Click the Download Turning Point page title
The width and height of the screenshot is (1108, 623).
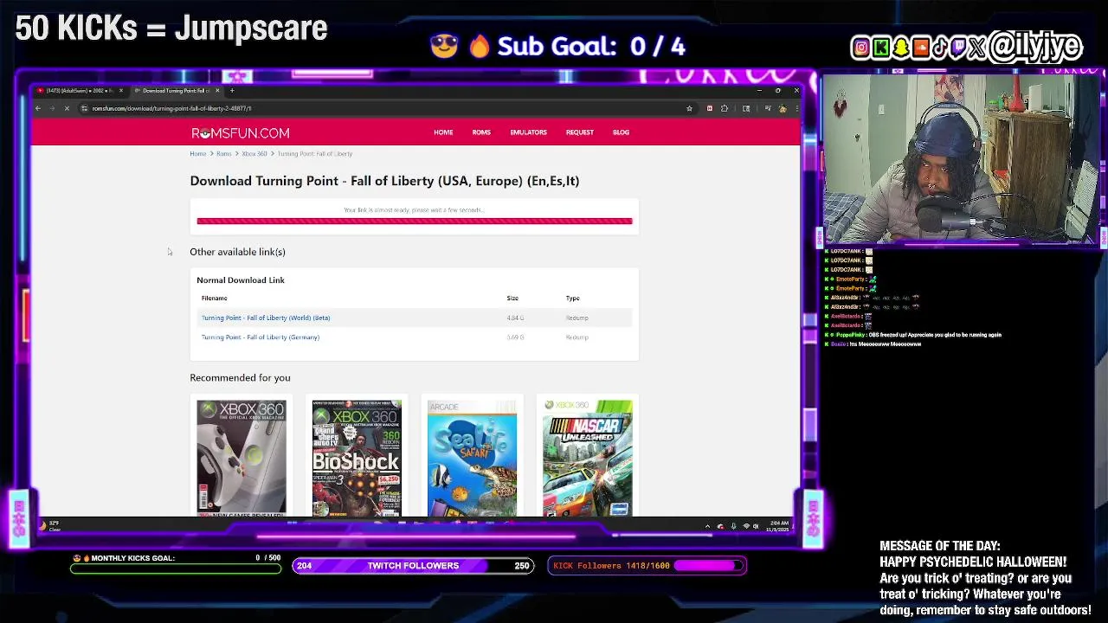click(x=384, y=181)
